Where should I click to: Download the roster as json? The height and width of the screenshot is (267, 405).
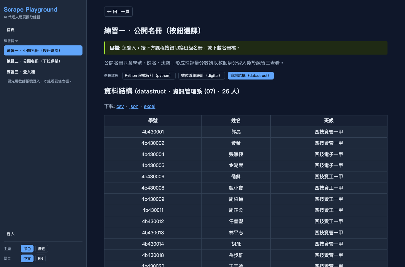pyautogui.click(x=134, y=106)
